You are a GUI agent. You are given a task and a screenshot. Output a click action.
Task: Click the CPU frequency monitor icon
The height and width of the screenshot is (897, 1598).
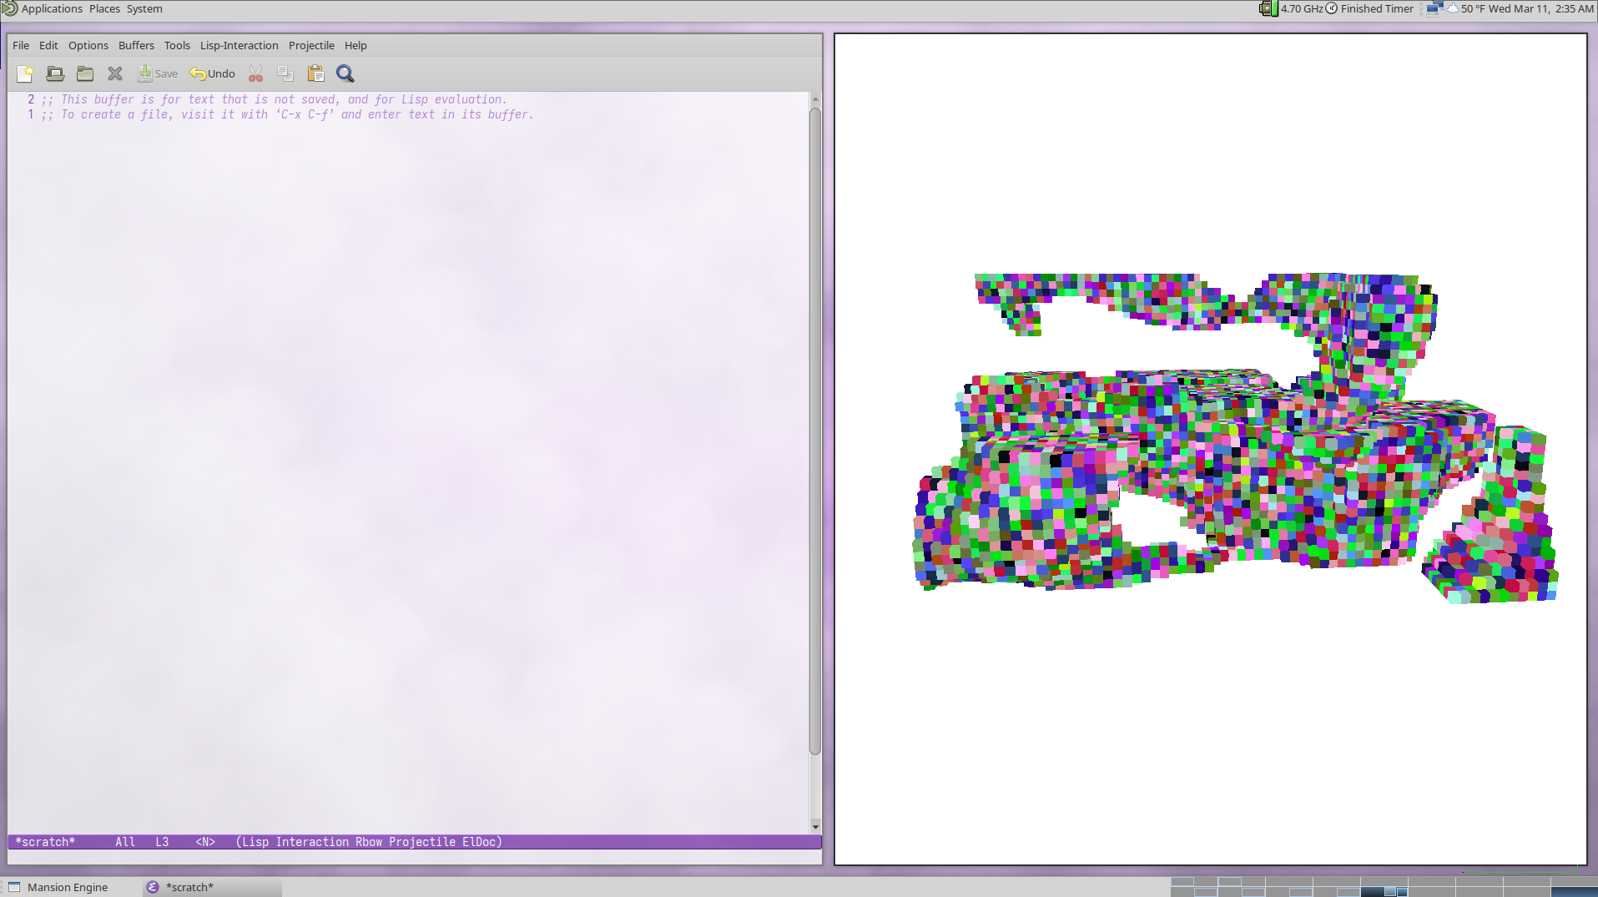[1268, 9]
